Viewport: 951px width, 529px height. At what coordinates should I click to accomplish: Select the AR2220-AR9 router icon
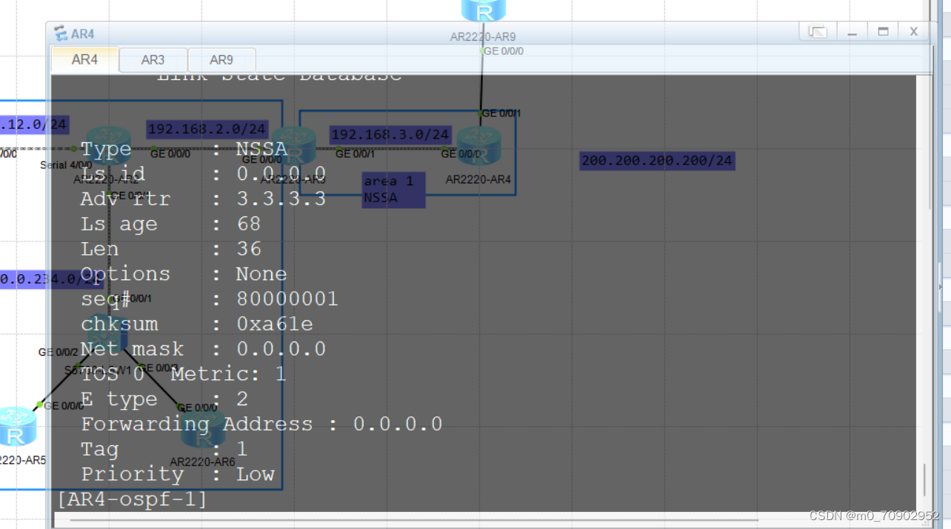(484, 10)
